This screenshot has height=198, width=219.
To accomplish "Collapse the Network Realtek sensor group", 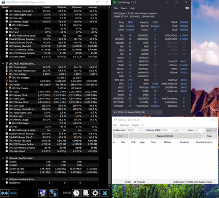I will tap(3, 158).
